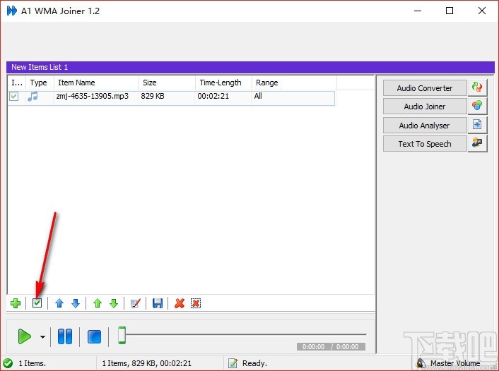Click the Master Volume speaker icon
Viewport: 499px width, 371px height.
[421, 363]
